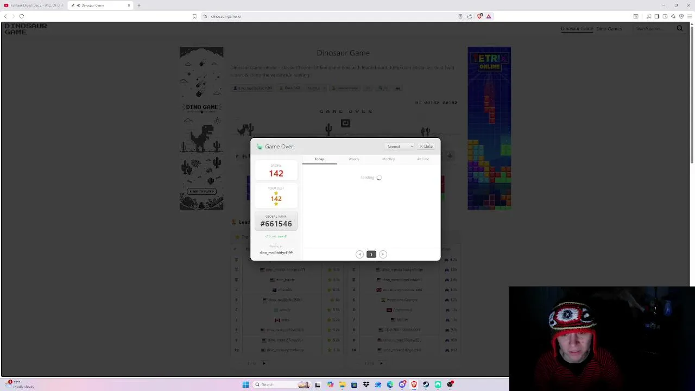Focus the Search games input field
This screenshot has width=695, height=391.
tap(654, 29)
